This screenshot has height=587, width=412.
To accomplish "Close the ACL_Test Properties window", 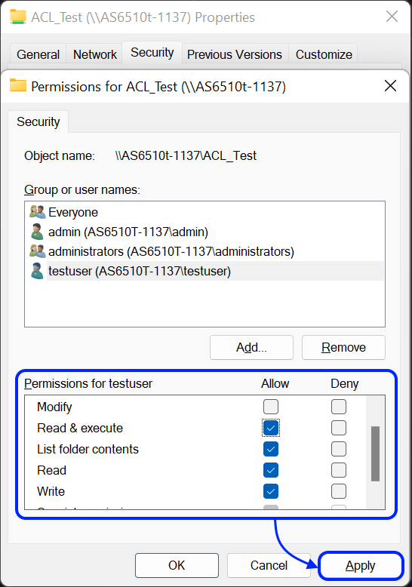I will pyautogui.click(x=392, y=17).
